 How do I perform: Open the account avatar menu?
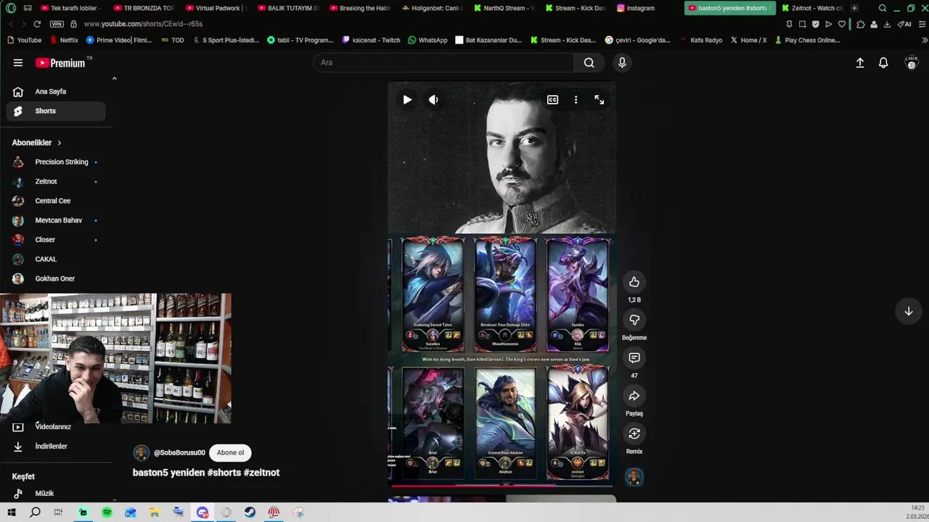click(x=911, y=63)
